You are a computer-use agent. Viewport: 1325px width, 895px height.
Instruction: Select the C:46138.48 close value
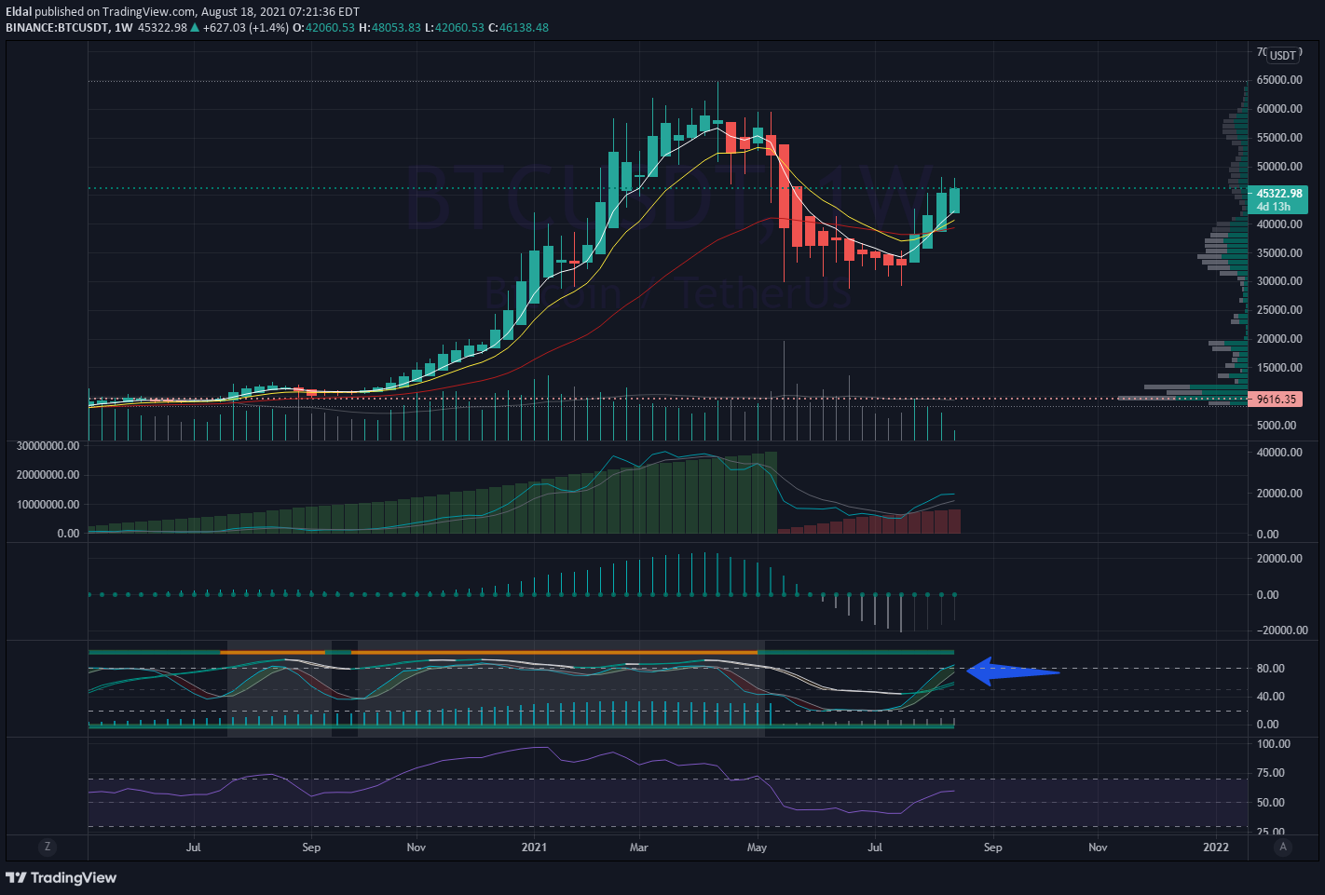point(518,27)
